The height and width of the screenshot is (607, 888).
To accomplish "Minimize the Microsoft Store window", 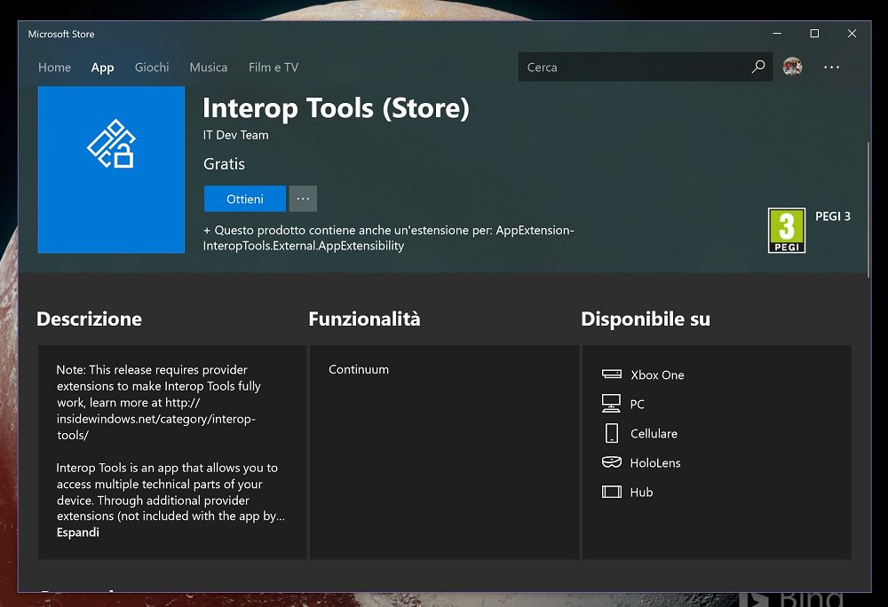I will coord(777,34).
